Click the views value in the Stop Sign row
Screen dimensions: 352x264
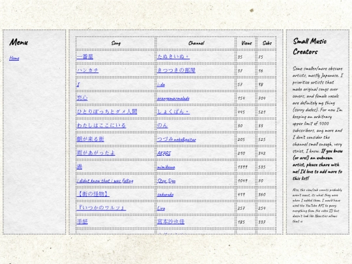click(x=242, y=181)
